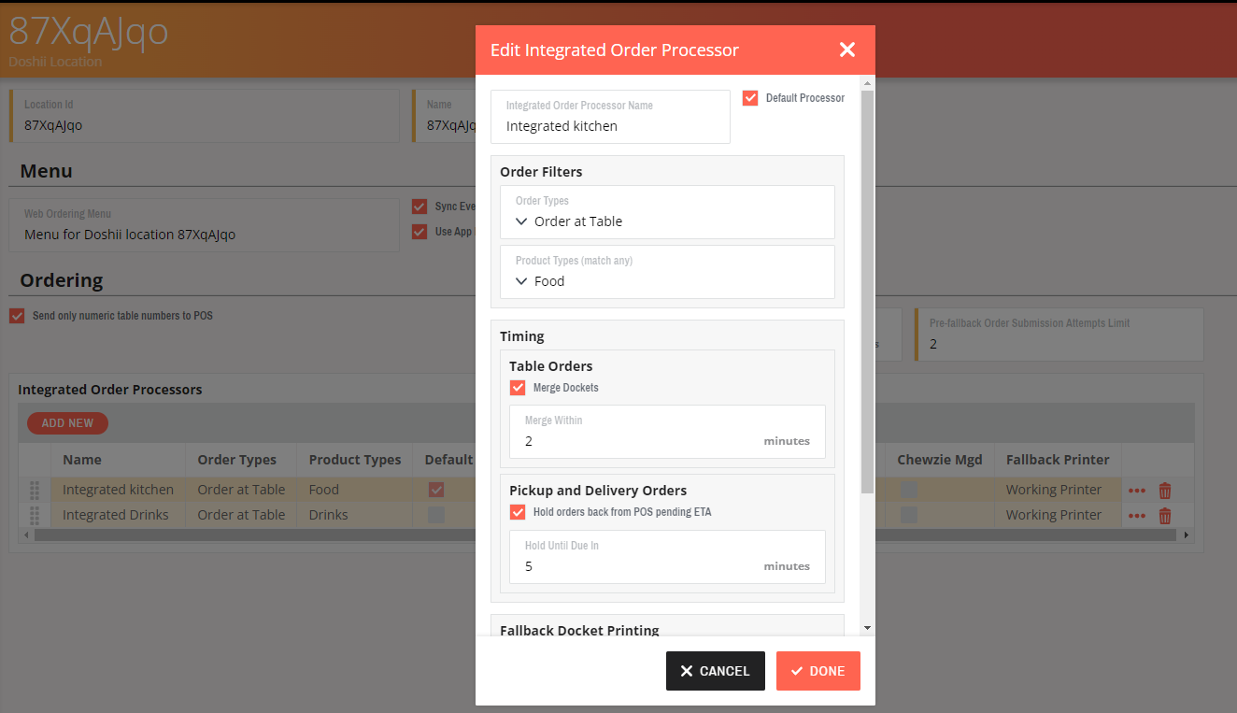The height and width of the screenshot is (713, 1237).
Task: Click the drag handle beside Integrated kitchen
Action: pos(34,490)
